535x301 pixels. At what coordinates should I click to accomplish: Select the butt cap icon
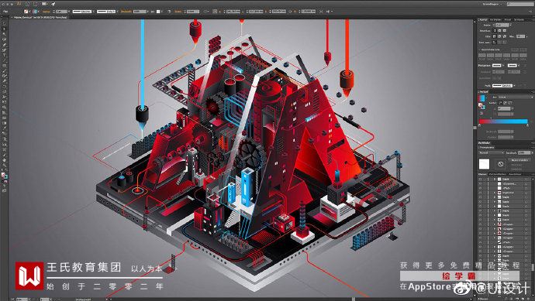(495, 31)
